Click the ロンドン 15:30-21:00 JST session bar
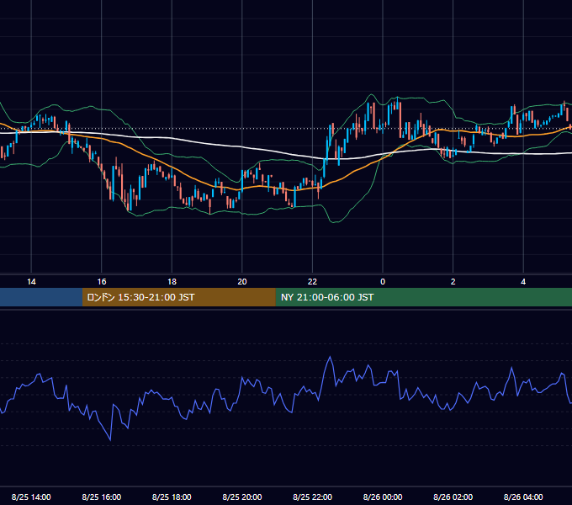Viewport: 572px width, 505px height. (x=178, y=297)
